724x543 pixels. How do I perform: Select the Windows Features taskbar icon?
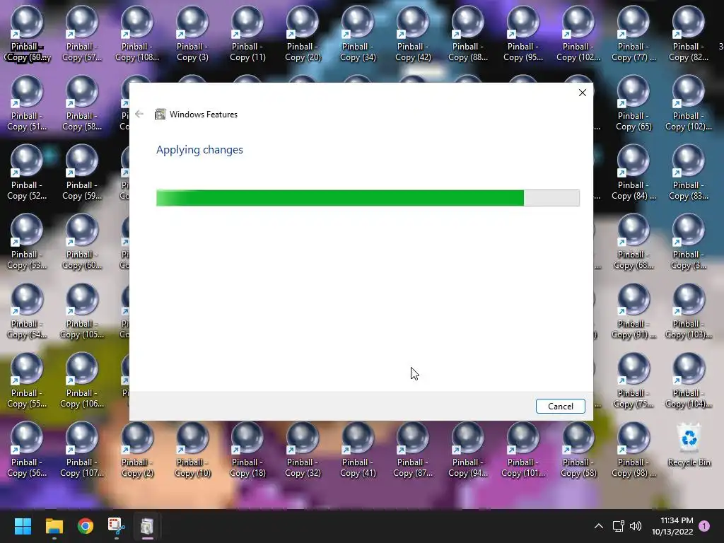pyautogui.click(x=147, y=526)
